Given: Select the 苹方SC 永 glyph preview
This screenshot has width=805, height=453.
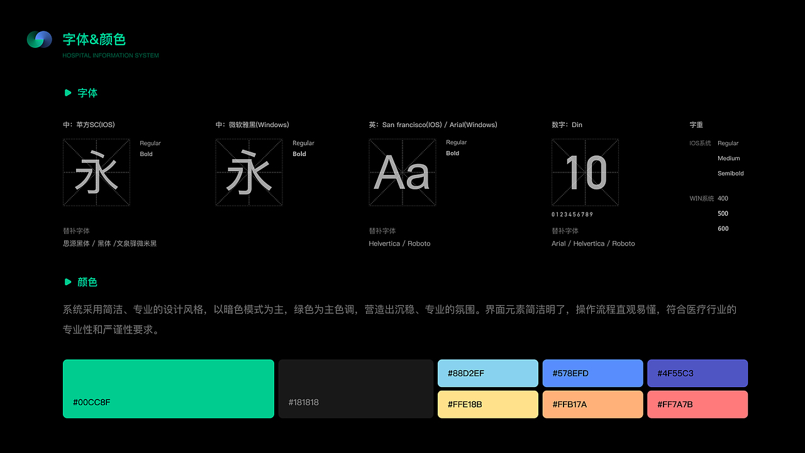Looking at the screenshot, I should click(x=96, y=172).
